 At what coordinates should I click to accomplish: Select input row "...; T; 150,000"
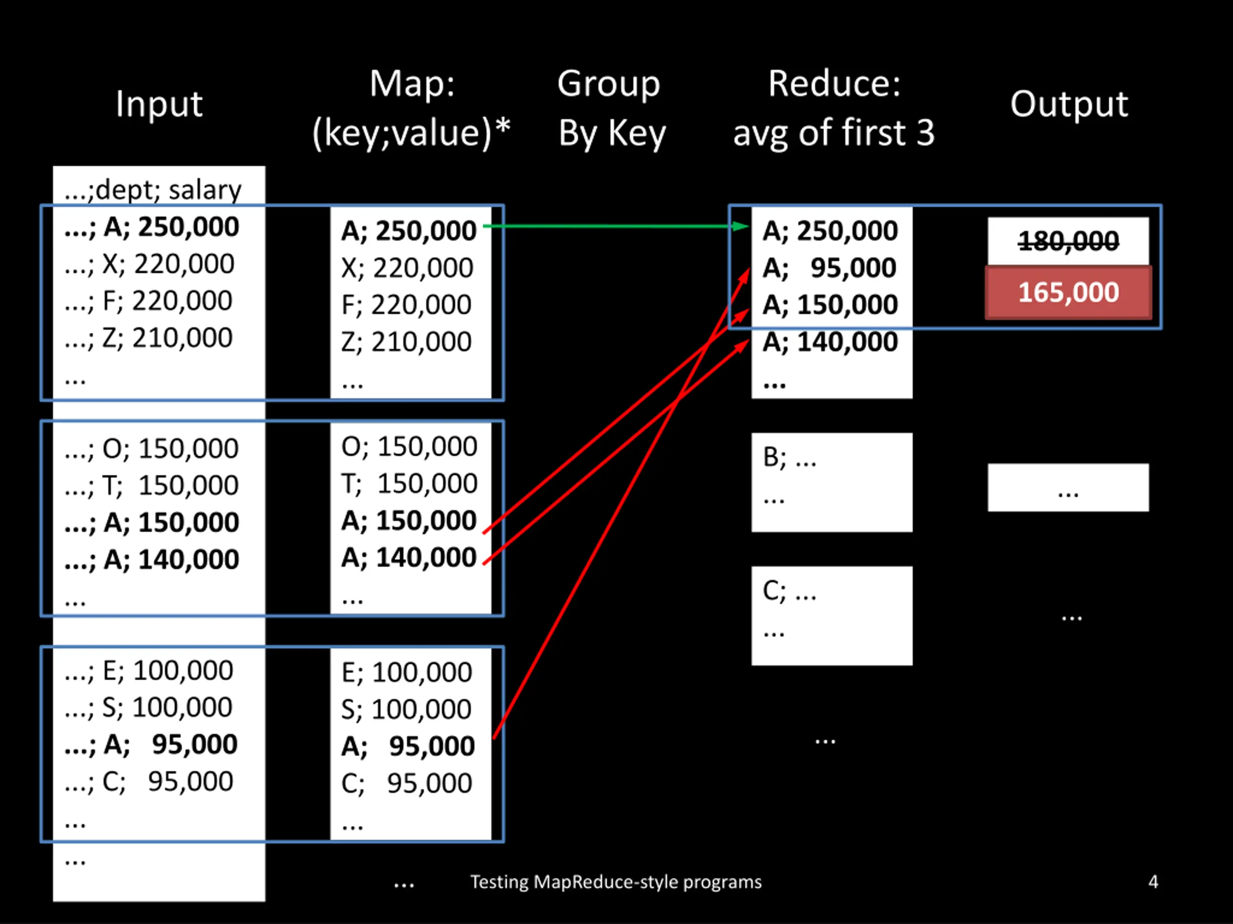152,486
